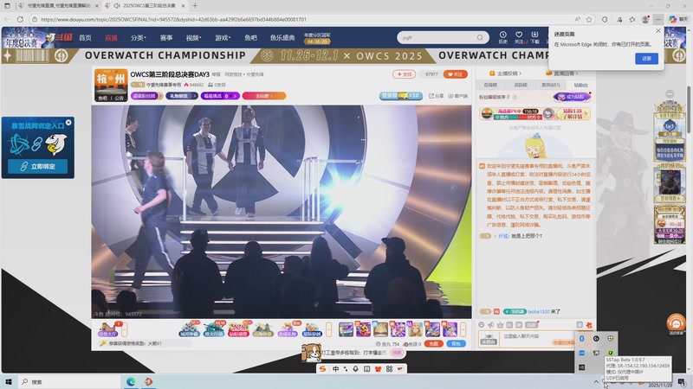Open 直播回看 link above chat
This screenshot has width=693, height=389.
click(561, 73)
